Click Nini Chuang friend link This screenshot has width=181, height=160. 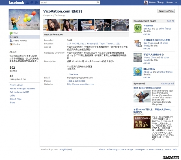pos(149,43)
